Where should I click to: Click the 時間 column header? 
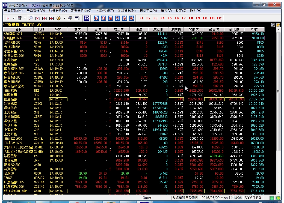(x=58, y=29)
